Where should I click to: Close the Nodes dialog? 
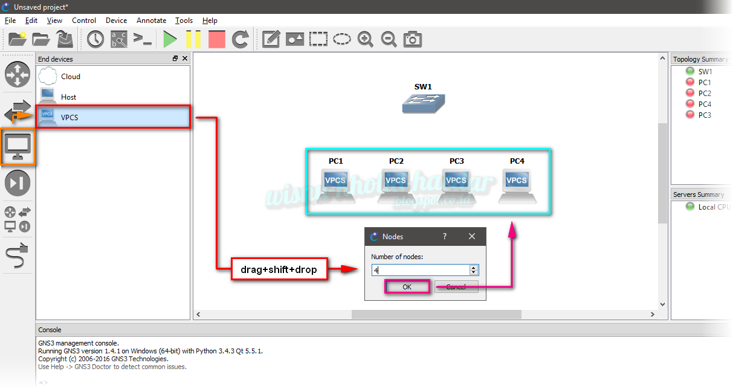(472, 236)
